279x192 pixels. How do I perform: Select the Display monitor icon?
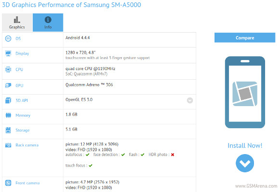click(x=8, y=53)
